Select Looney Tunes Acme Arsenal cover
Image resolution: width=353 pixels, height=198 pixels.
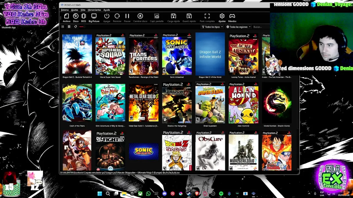point(244,54)
